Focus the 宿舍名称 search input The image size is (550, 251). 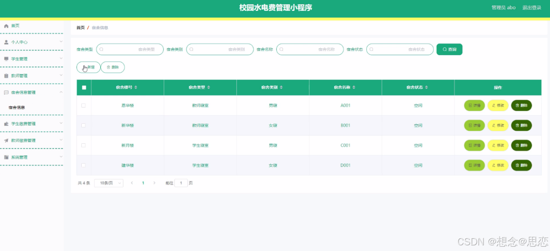point(310,50)
